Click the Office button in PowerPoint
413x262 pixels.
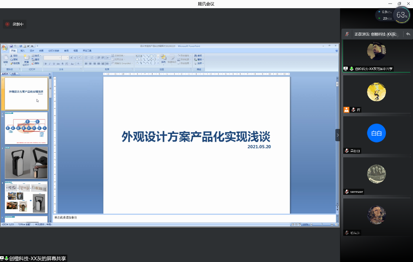[x=5, y=48]
